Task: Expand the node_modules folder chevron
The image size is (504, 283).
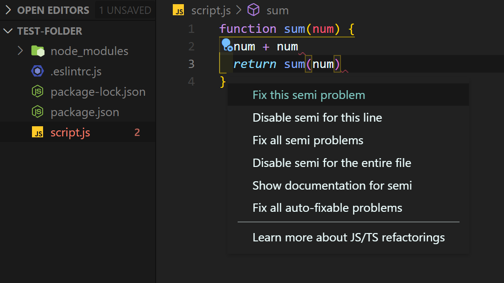Action: click(x=20, y=51)
